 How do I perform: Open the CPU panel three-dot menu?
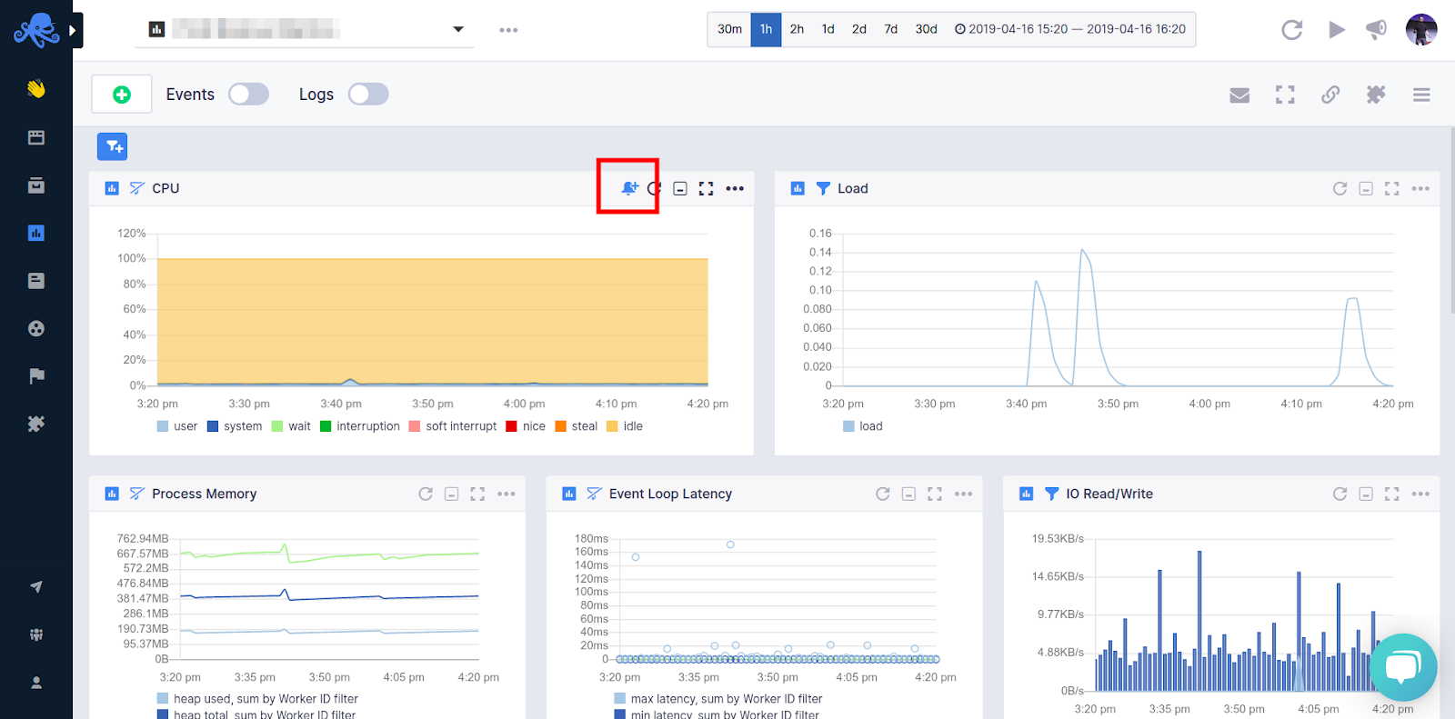click(x=735, y=188)
